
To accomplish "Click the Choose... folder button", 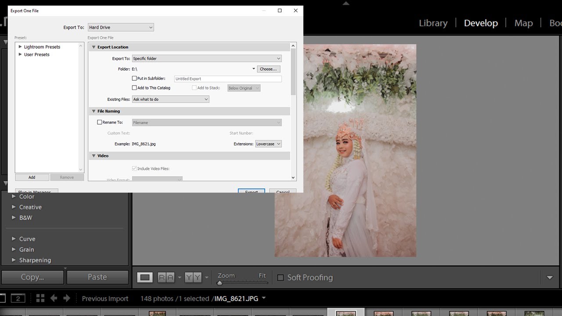I will point(268,69).
